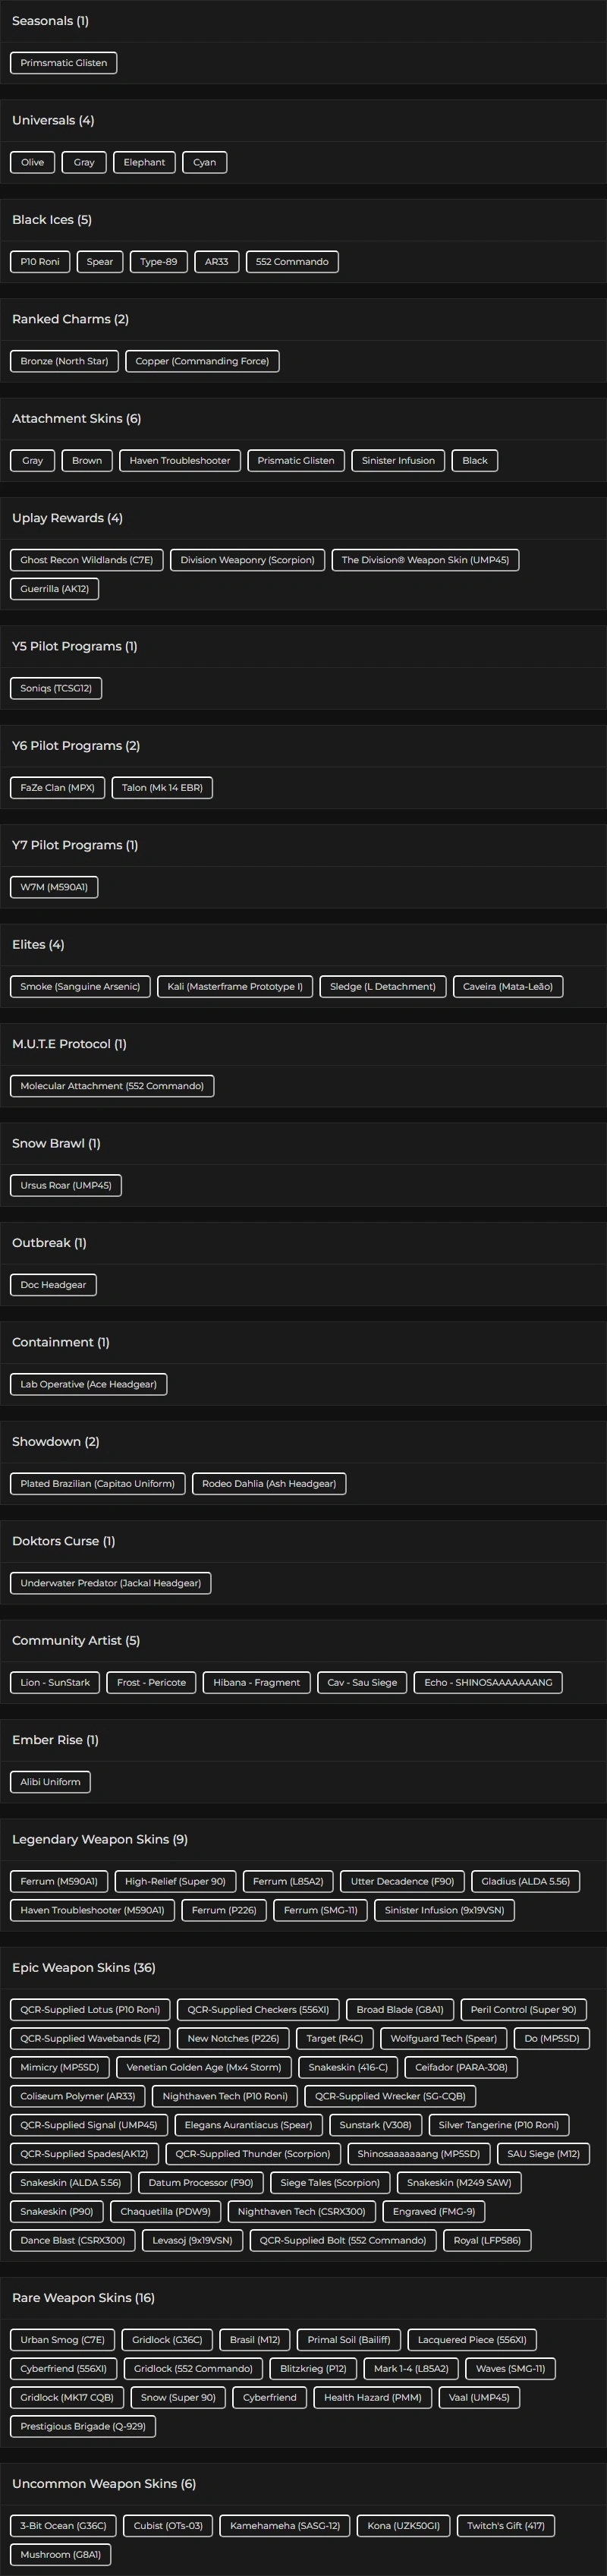Select Molecular Attachment (552 Commando) tag
The height and width of the screenshot is (2576, 607).
(x=112, y=1086)
